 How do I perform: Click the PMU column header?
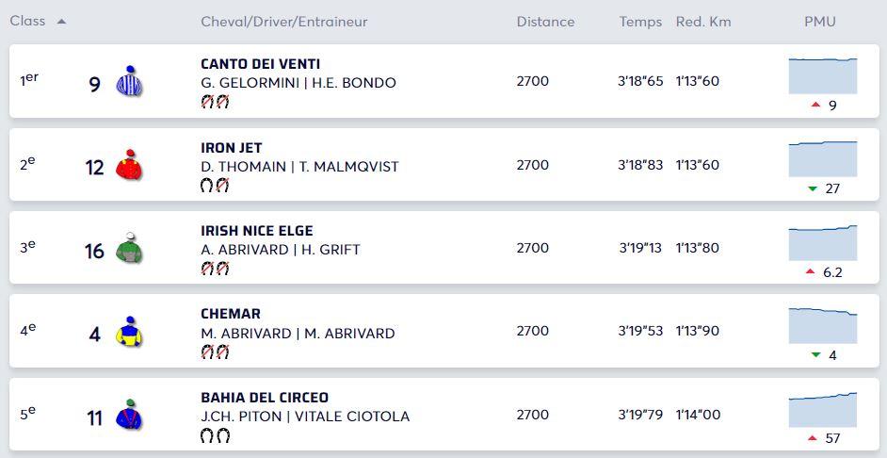(819, 22)
